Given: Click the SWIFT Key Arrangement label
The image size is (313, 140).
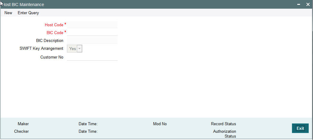Looking at the screenshot, I should pyautogui.click(x=42, y=48).
